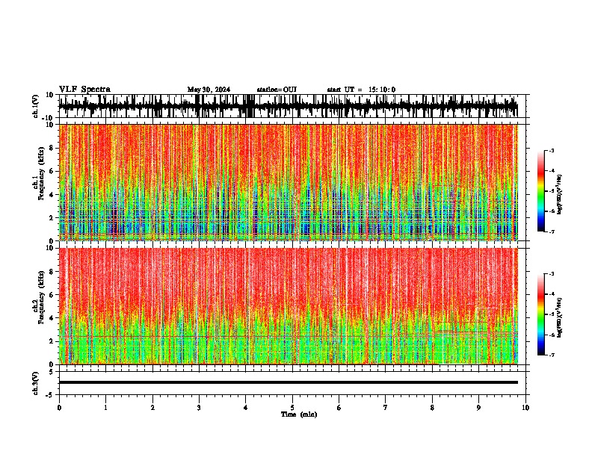The width and height of the screenshot is (592, 457).
Task: Click time axis tick label '1'
Action: click(x=105, y=408)
